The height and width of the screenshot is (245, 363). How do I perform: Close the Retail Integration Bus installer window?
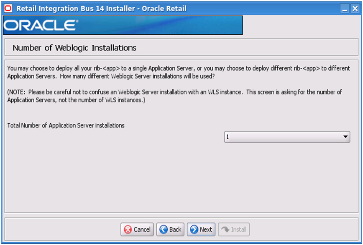pyautogui.click(x=355, y=9)
